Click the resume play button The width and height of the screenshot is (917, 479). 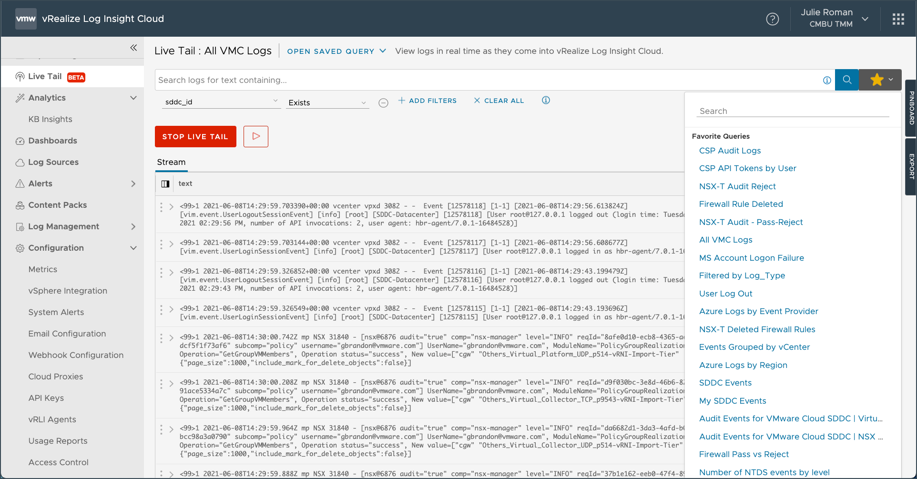coord(256,136)
